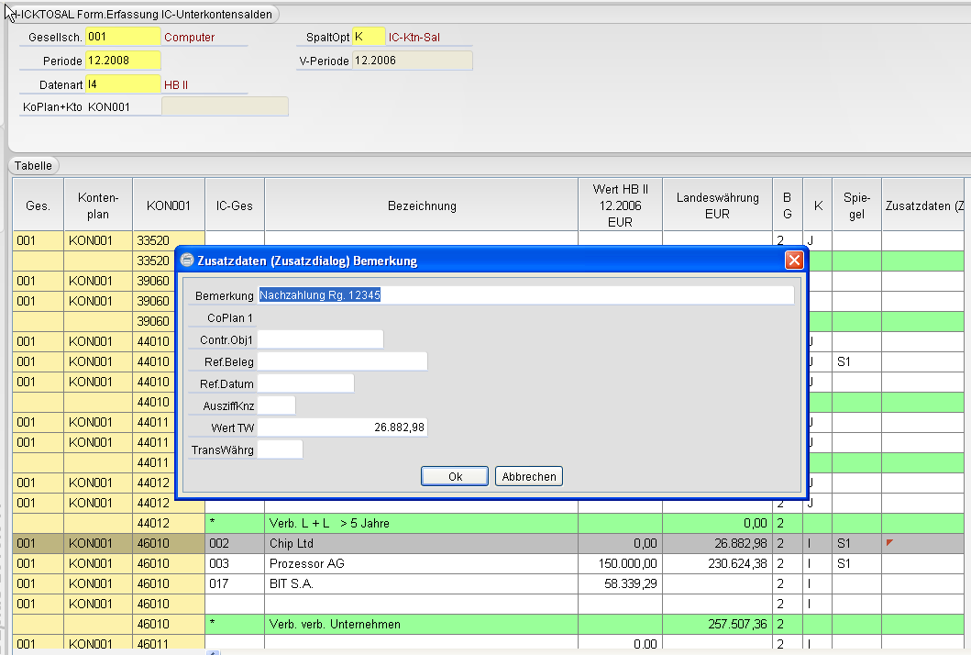Click the AusziffKnz input field
This screenshot has height=655, width=971.
(x=276, y=405)
